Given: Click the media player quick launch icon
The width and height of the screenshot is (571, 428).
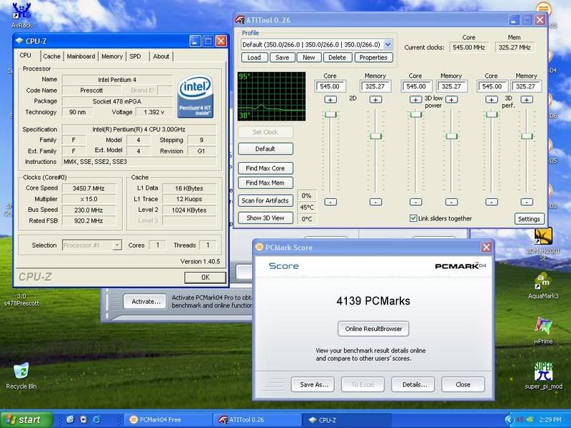Looking at the screenshot, I should coord(84,419).
